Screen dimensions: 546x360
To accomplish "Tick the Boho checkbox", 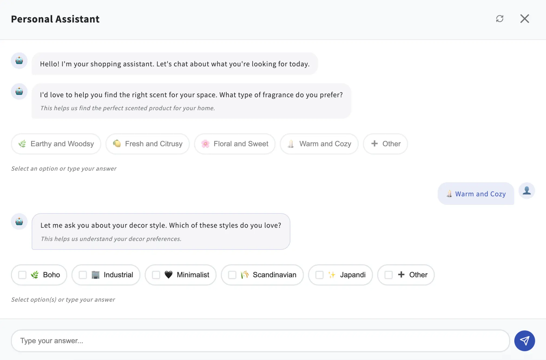I will [x=22, y=275].
